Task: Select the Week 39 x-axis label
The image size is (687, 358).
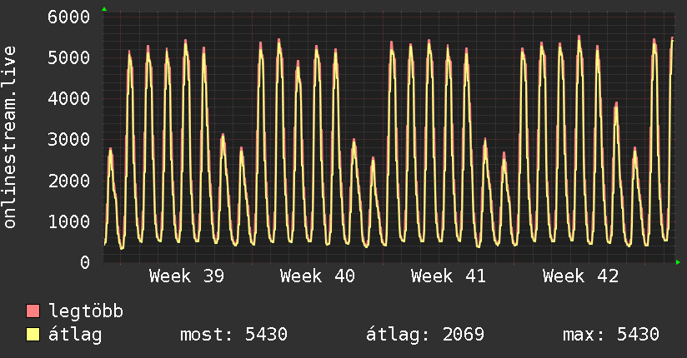Action: 187,276
